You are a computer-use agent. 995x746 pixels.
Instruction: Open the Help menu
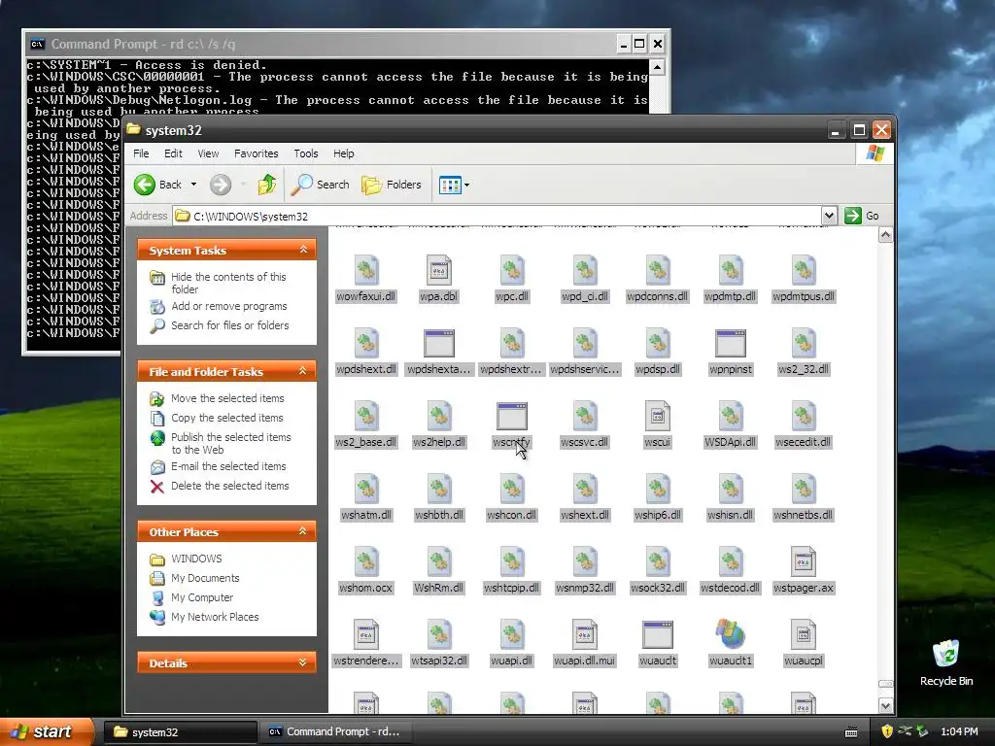[344, 153]
